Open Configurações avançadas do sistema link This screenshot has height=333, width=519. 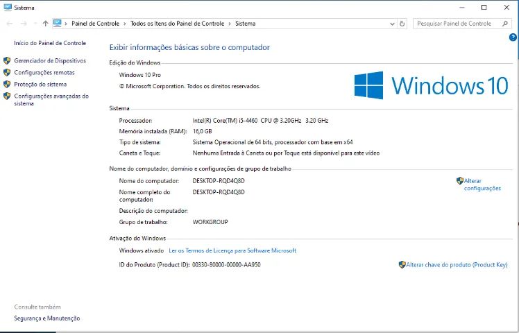point(51,100)
